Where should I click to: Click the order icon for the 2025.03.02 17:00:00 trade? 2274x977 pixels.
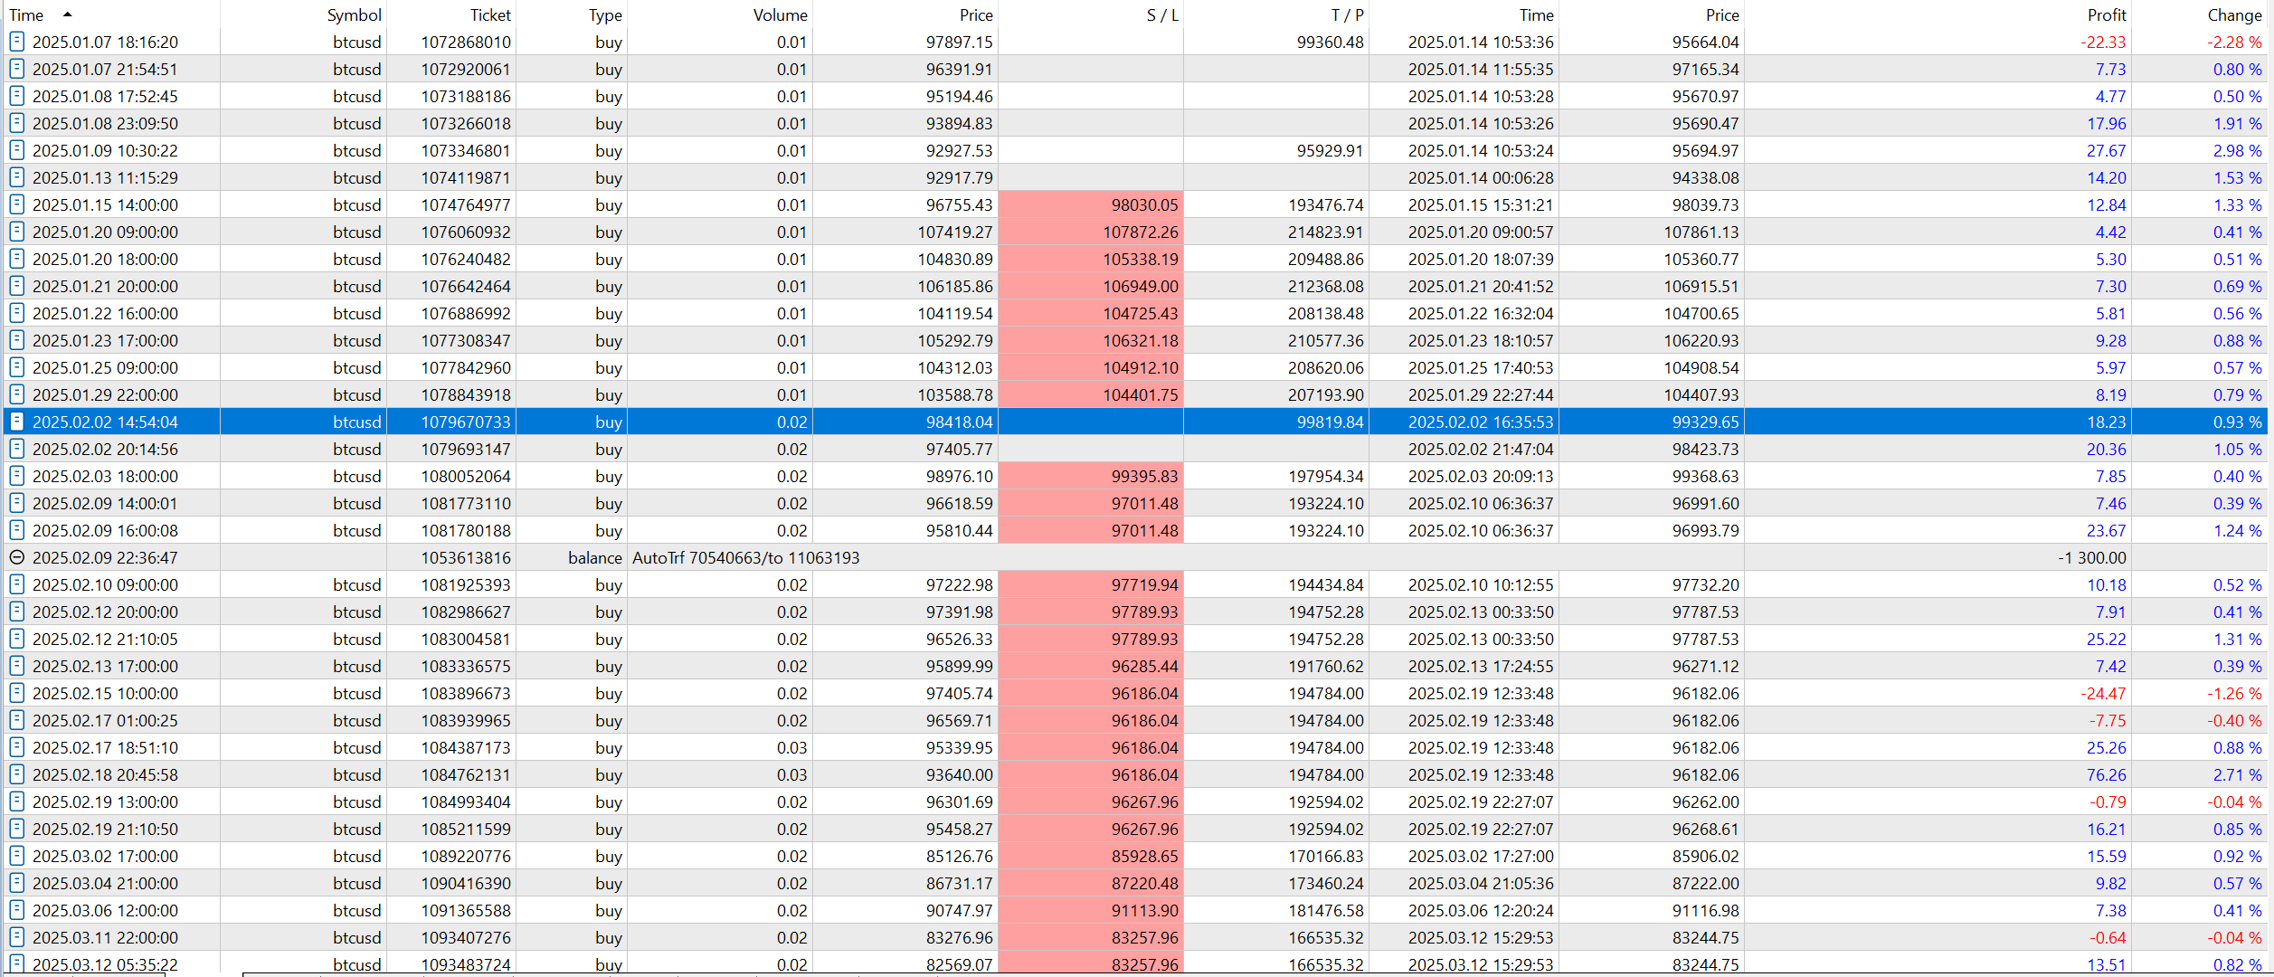point(16,856)
